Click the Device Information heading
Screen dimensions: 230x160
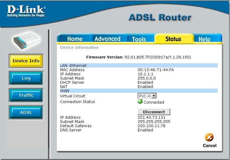tap(79, 47)
